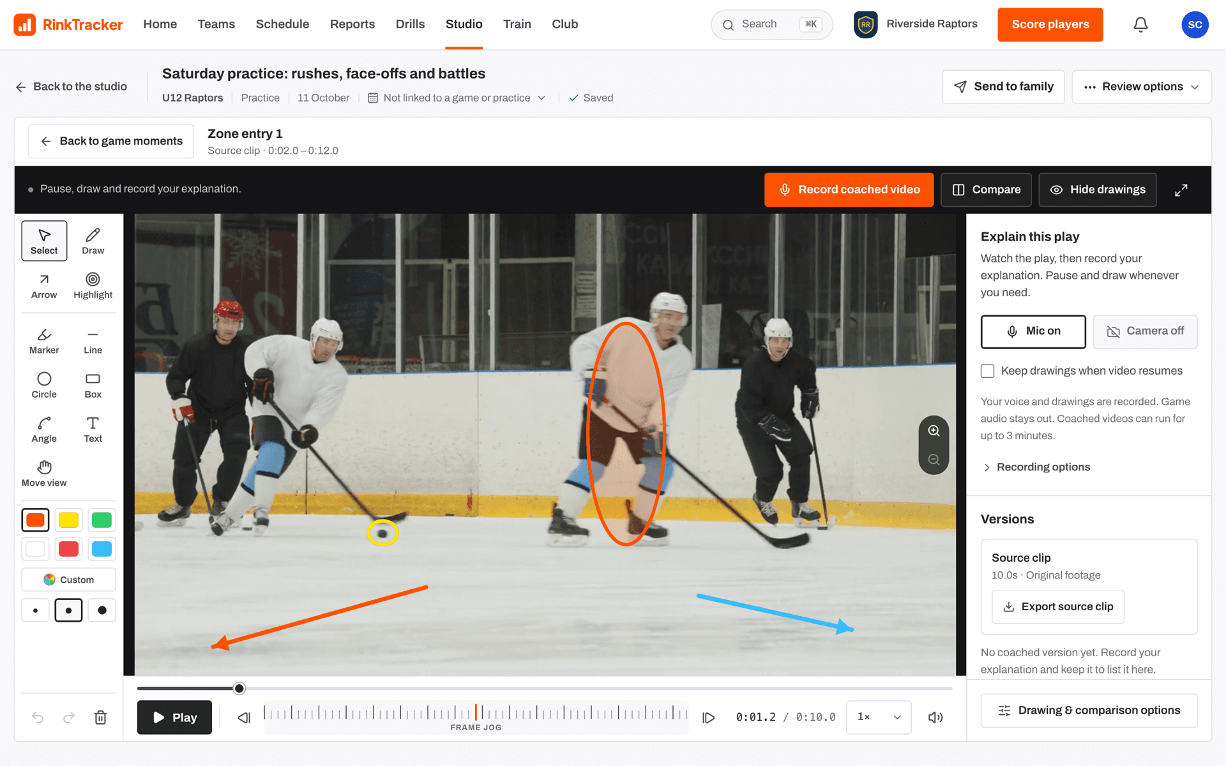Navigate to Drills

(x=410, y=24)
